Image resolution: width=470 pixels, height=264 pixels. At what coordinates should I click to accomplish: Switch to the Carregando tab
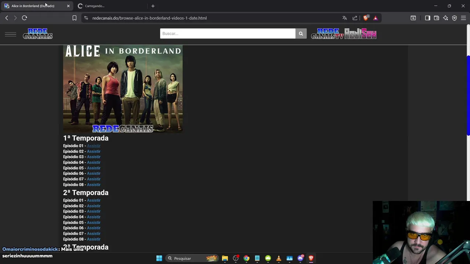coord(110,6)
